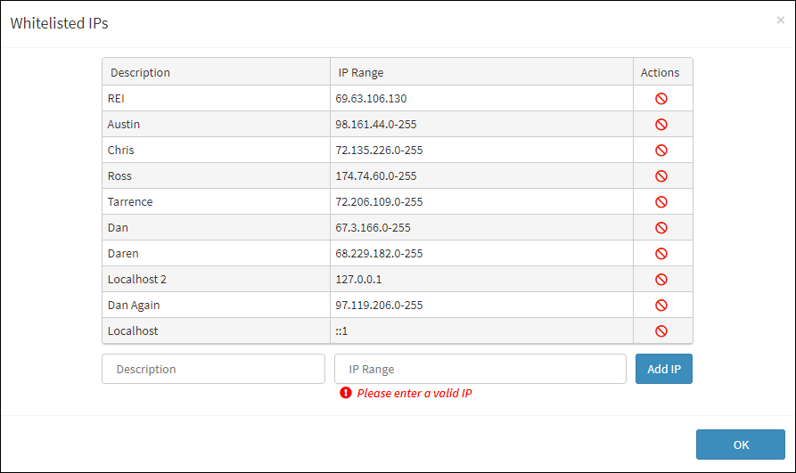Delete the Localhost ::1 entry
The height and width of the screenshot is (473, 796).
pyautogui.click(x=661, y=331)
